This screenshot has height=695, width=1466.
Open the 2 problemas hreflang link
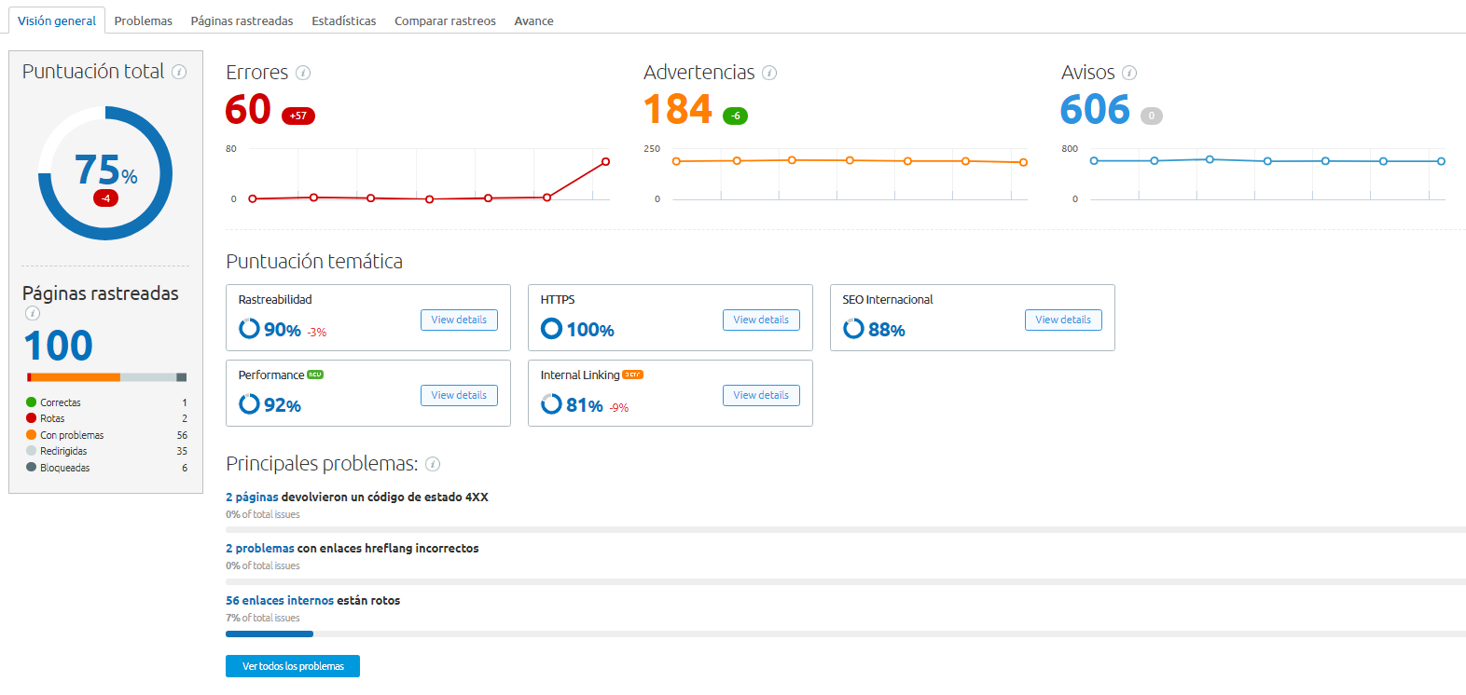tap(260, 549)
